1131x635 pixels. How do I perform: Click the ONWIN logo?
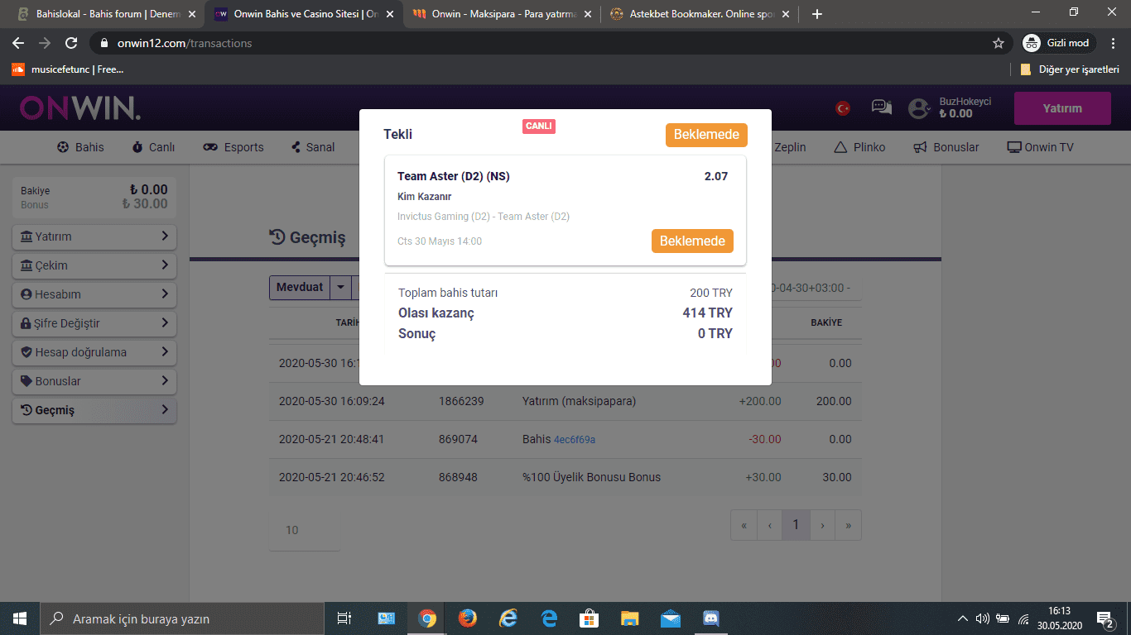80,107
